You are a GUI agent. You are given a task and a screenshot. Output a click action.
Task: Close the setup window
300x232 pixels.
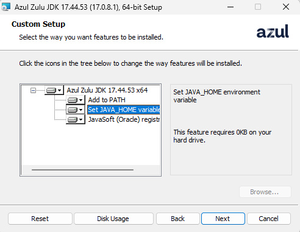click(x=286, y=7)
